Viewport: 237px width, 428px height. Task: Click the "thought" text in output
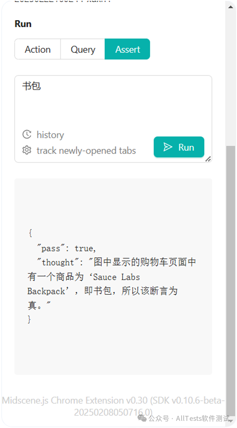point(58,262)
